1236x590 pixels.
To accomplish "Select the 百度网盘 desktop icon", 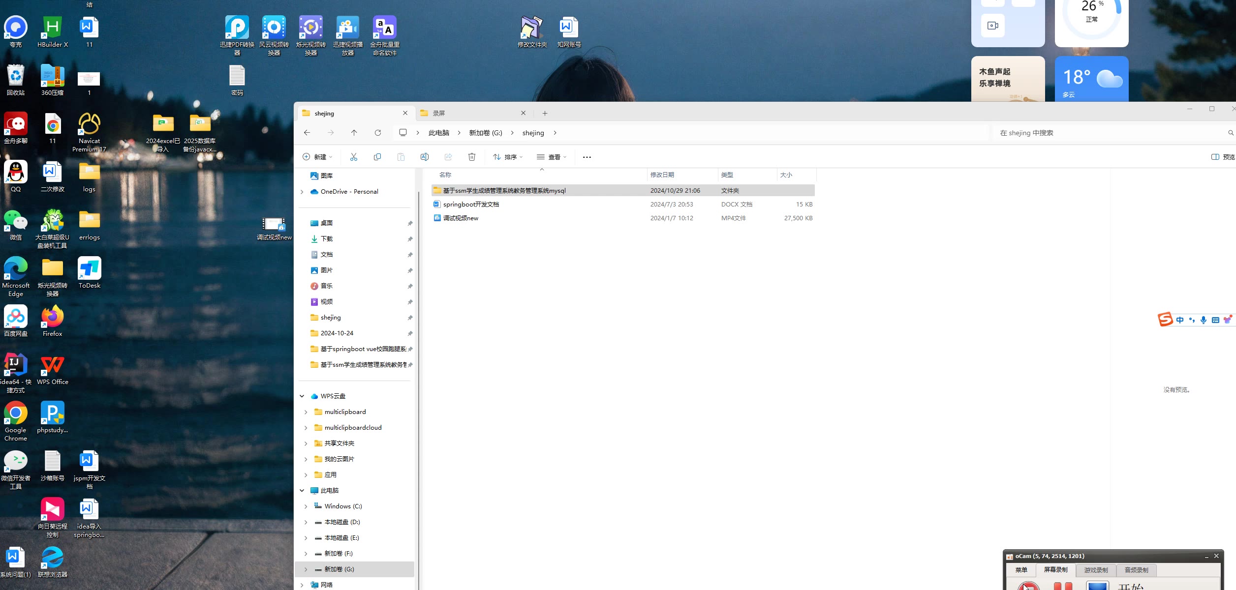I will 16,321.
